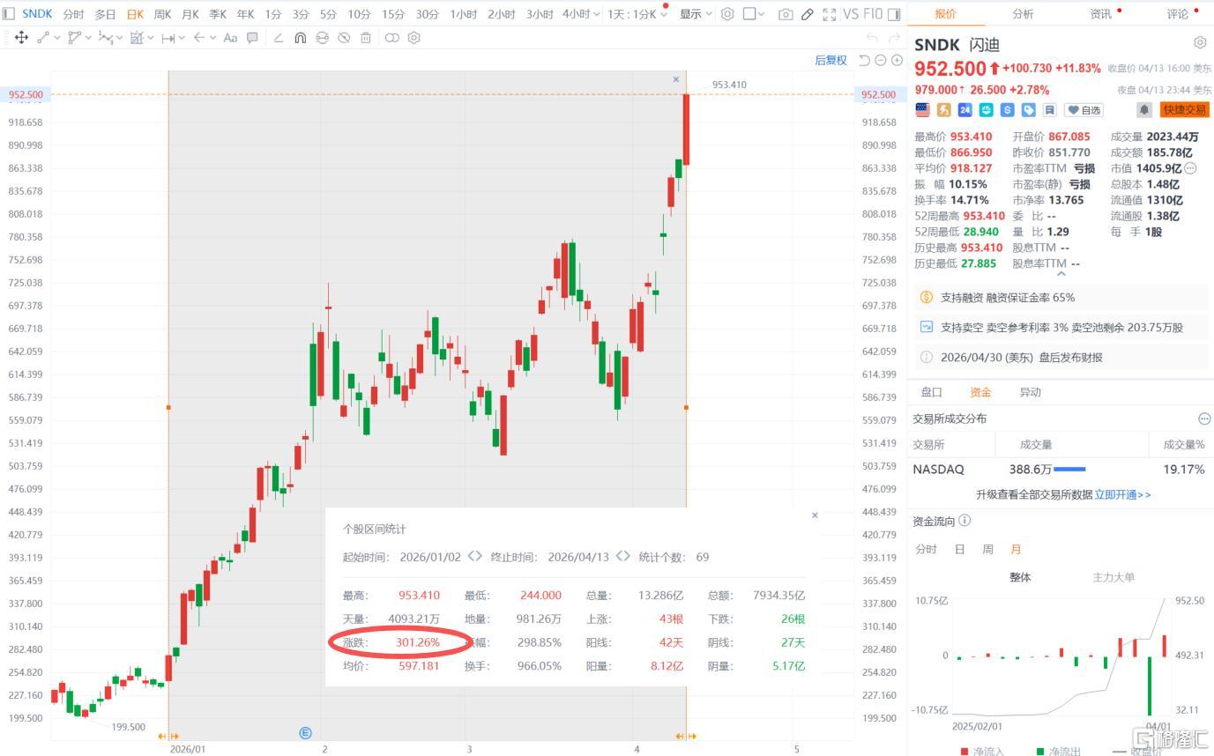
Task: Select the crosshair move tool
Action: (21, 38)
